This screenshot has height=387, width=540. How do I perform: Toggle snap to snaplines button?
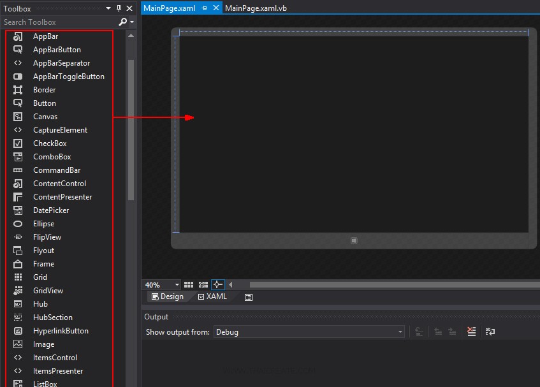tap(217, 285)
